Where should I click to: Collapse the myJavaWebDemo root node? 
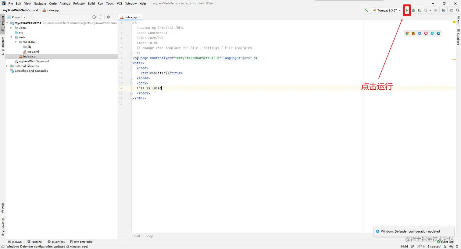(x=7, y=23)
